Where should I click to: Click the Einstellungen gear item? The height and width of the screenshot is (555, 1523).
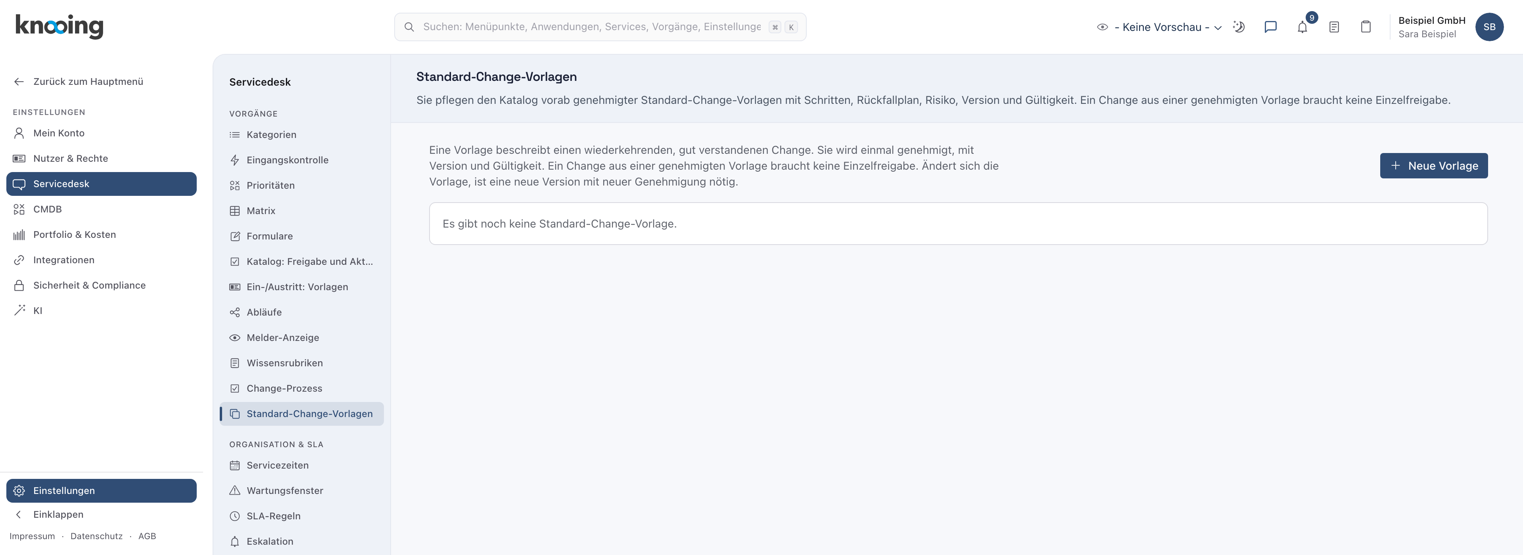point(102,490)
